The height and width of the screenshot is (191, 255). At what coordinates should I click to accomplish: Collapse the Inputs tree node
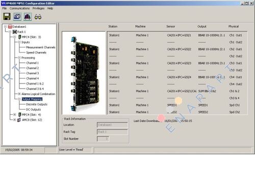(x=19, y=42)
